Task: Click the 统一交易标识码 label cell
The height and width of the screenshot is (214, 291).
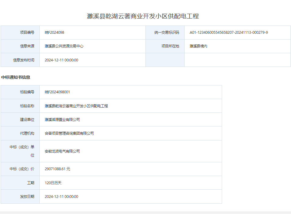Action: 167,33
